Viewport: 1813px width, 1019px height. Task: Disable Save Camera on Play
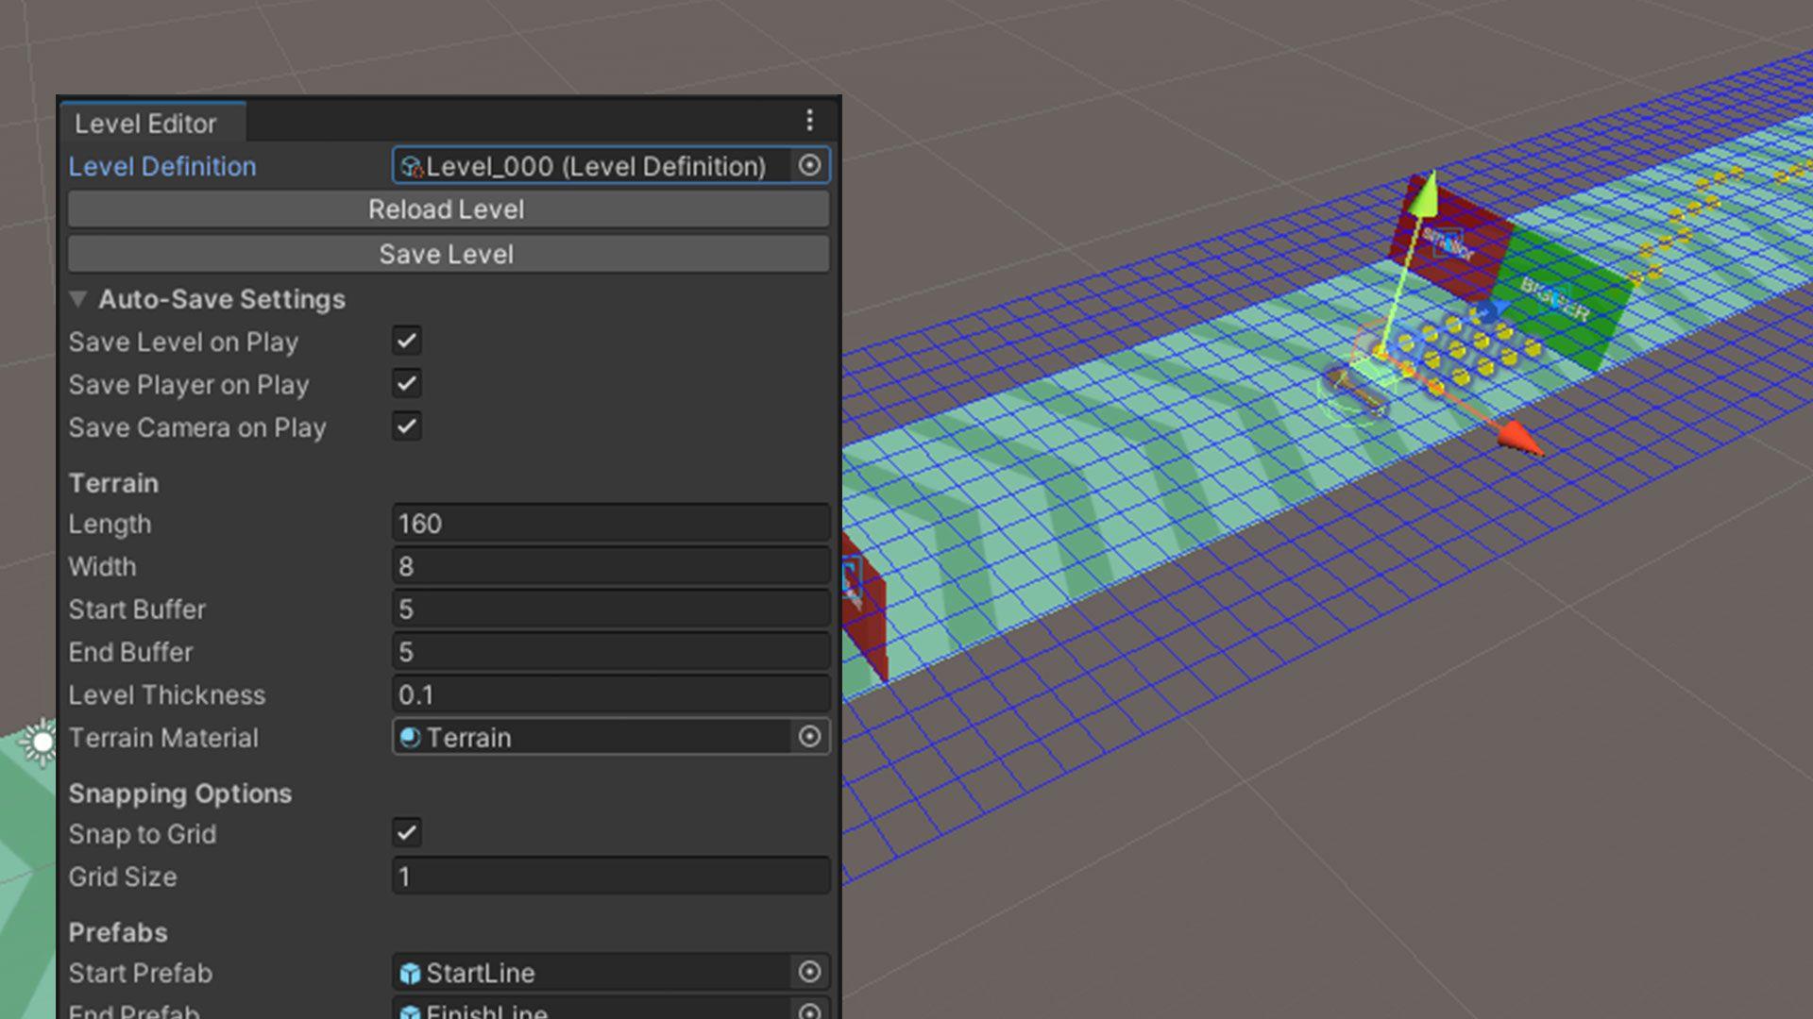tap(405, 426)
